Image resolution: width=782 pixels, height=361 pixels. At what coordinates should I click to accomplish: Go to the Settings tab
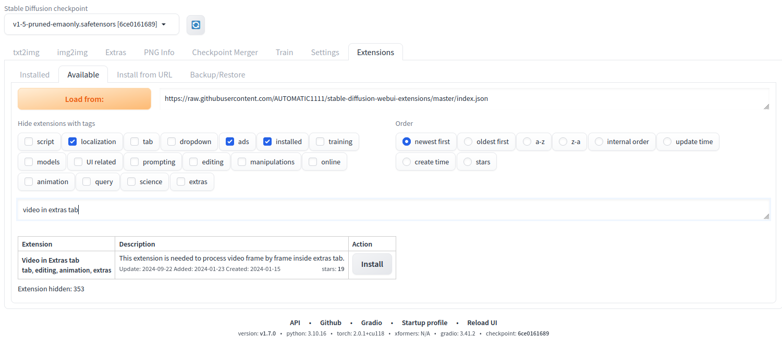pos(325,52)
